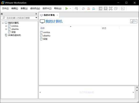Select 实验 in the virtual machine list
139x103 pixels.
click(x=45, y=39)
